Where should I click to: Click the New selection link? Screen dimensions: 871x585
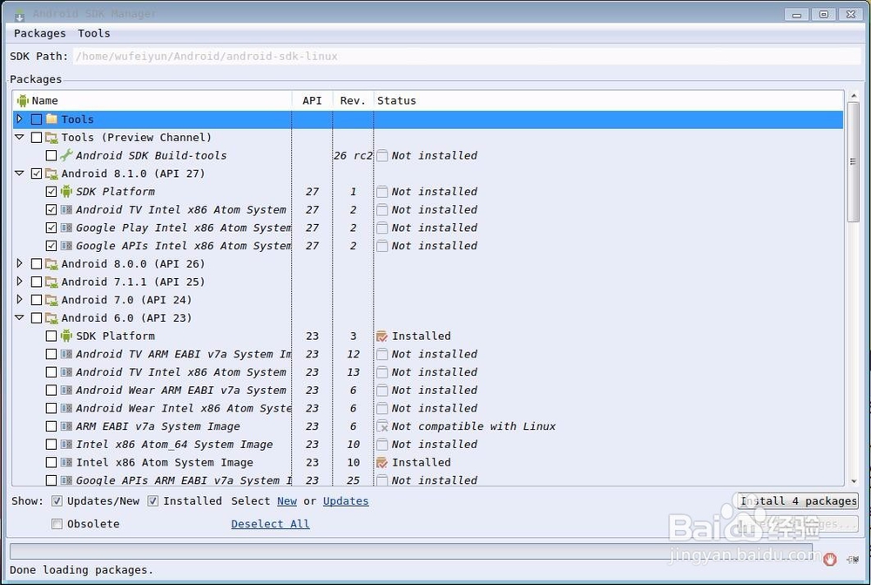click(x=287, y=501)
